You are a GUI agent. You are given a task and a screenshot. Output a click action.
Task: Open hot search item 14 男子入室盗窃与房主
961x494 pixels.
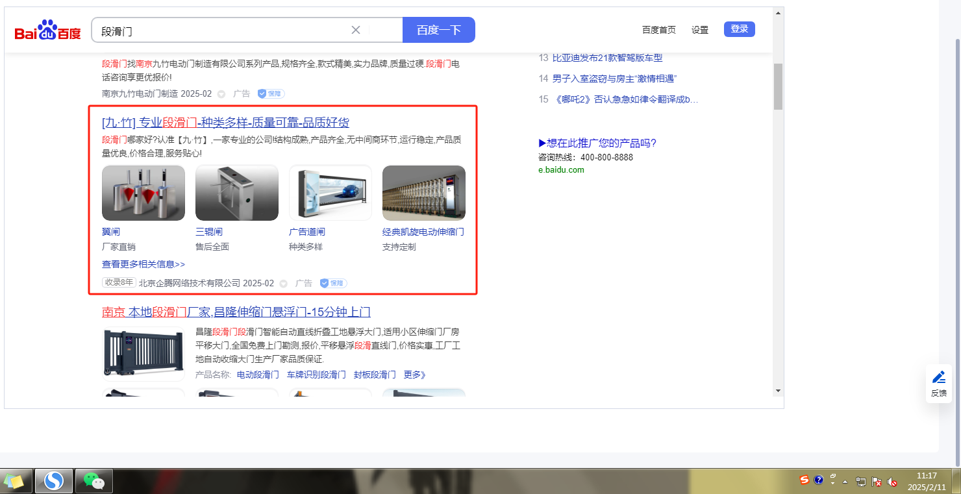pyautogui.click(x=614, y=79)
